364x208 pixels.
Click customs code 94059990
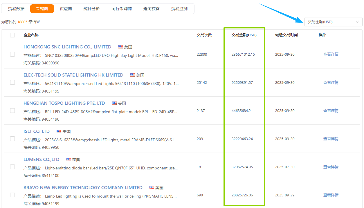pos(51,63)
